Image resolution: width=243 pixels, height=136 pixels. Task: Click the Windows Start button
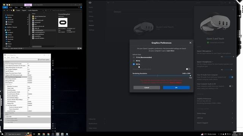click(x=2, y=134)
